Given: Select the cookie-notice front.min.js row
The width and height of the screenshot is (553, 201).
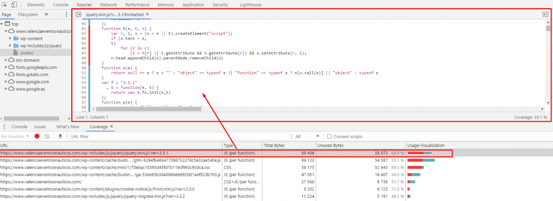Looking at the screenshot, I should click(276, 189).
